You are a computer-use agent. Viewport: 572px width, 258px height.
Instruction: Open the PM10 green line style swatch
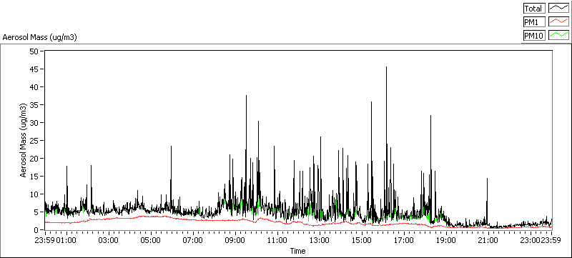click(559, 35)
